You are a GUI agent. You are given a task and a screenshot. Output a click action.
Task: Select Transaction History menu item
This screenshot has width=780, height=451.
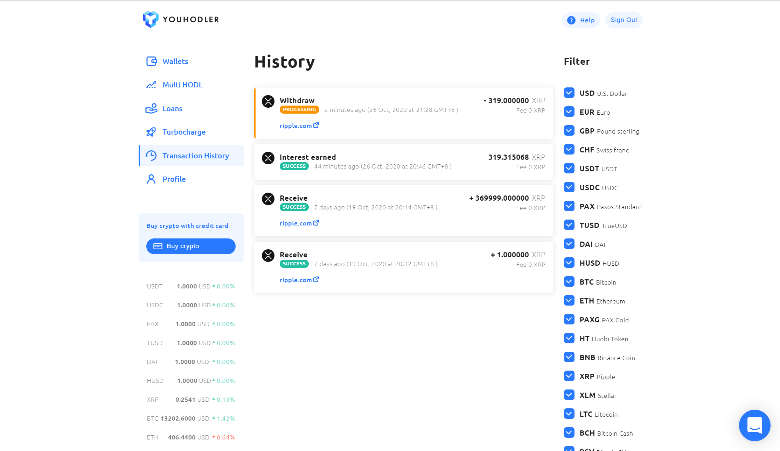click(x=191, y=156)
